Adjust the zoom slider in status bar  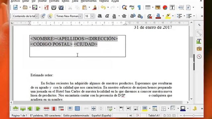[x=193, y=115]
